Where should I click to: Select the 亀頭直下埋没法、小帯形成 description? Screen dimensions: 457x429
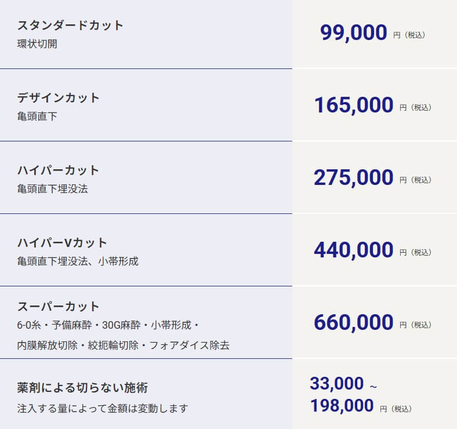pyautogui.click(x=78, y=261)
